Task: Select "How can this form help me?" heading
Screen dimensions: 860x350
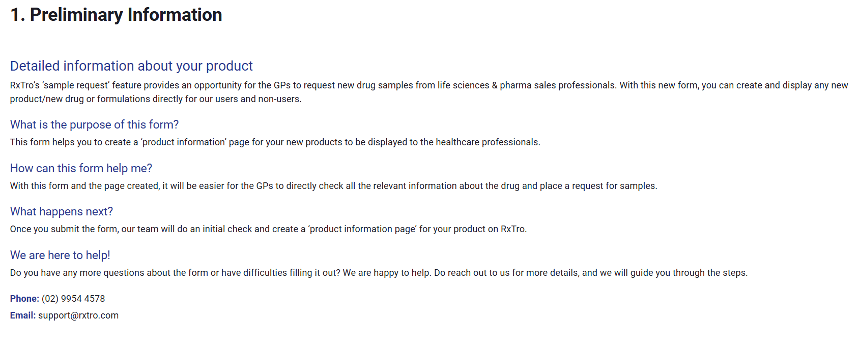Action: [81, 168]
